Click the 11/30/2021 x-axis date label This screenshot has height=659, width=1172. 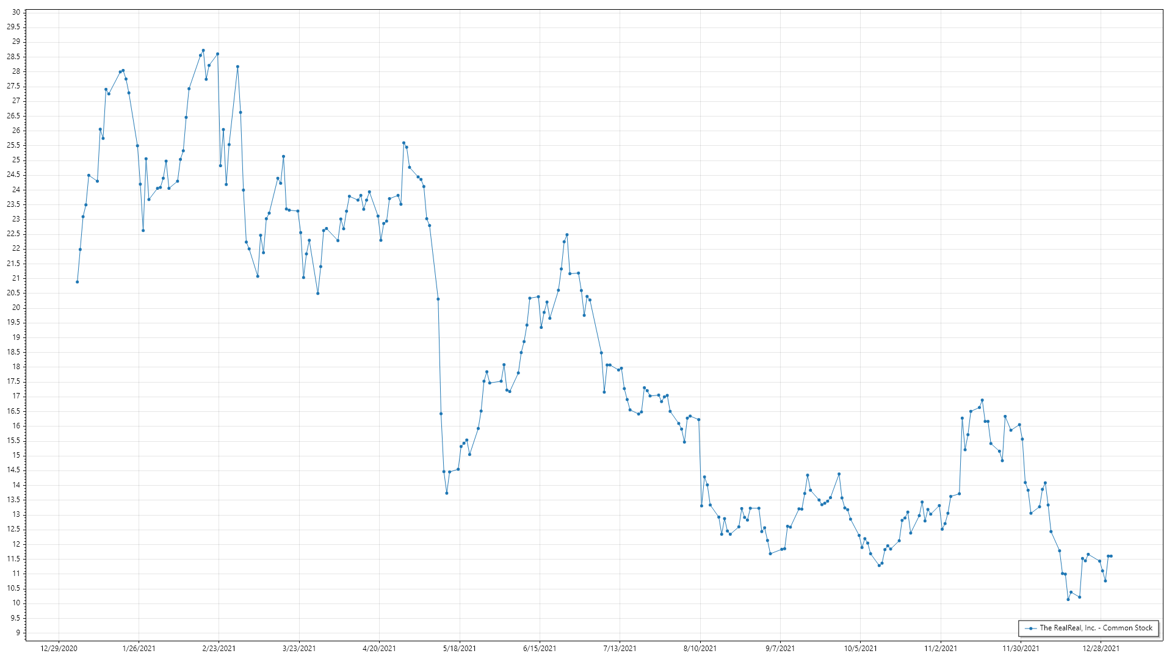1021,649
